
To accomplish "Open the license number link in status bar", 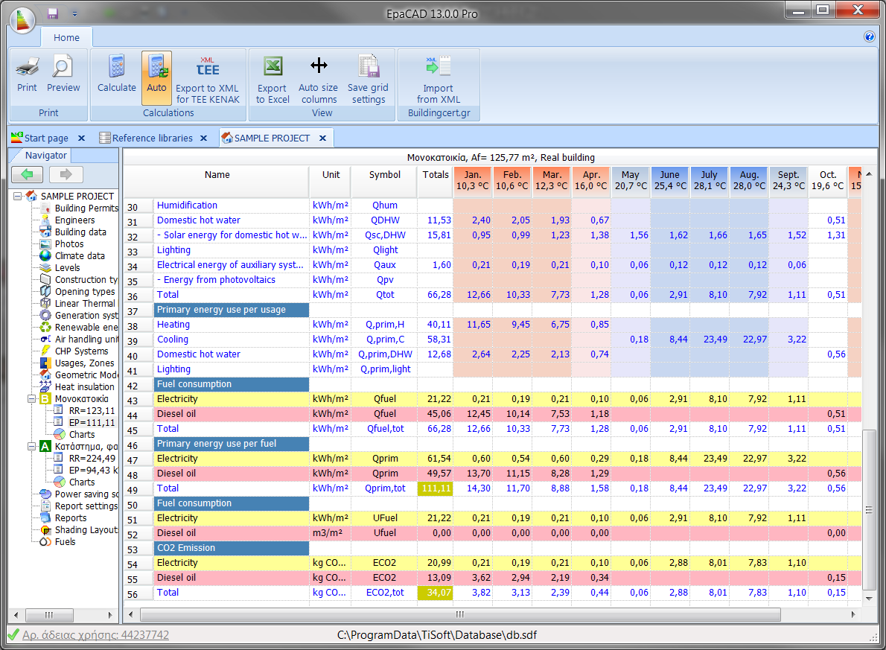I will click(95, 635).
